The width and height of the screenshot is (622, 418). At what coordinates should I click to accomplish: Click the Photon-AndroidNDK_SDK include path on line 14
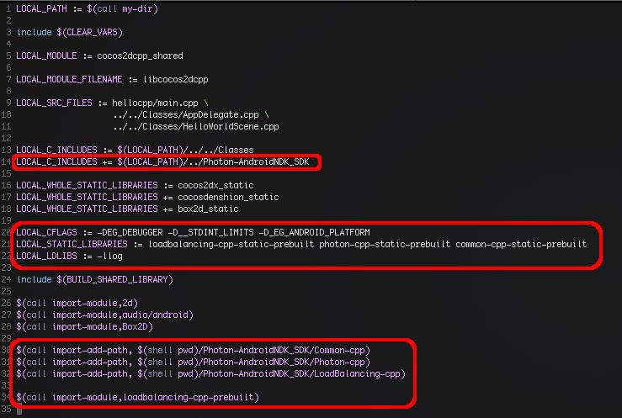pyautogui.click(x=213, y=161)
